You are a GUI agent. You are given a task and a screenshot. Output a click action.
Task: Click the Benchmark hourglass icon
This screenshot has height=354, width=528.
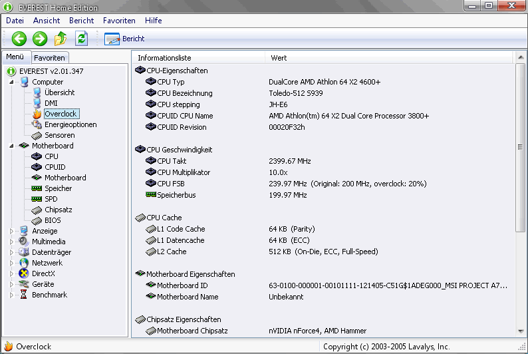(23, 295)
